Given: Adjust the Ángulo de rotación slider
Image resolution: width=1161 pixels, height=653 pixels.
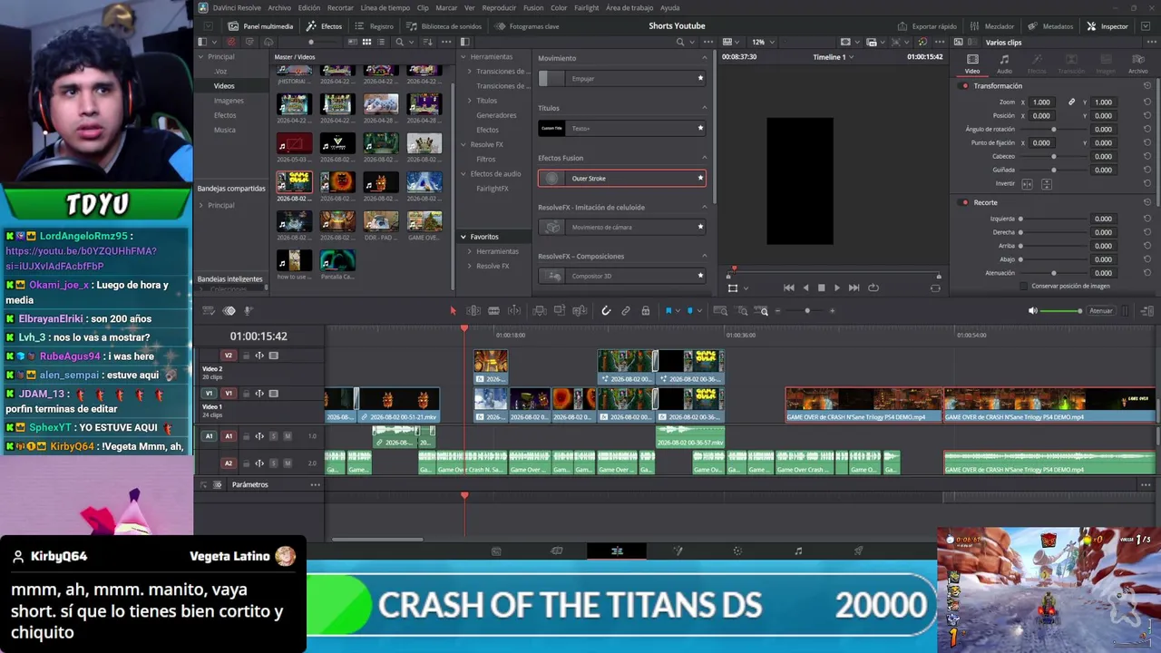Looking at the screenshot, I should pyautogui.click(x=1054, y=130).
